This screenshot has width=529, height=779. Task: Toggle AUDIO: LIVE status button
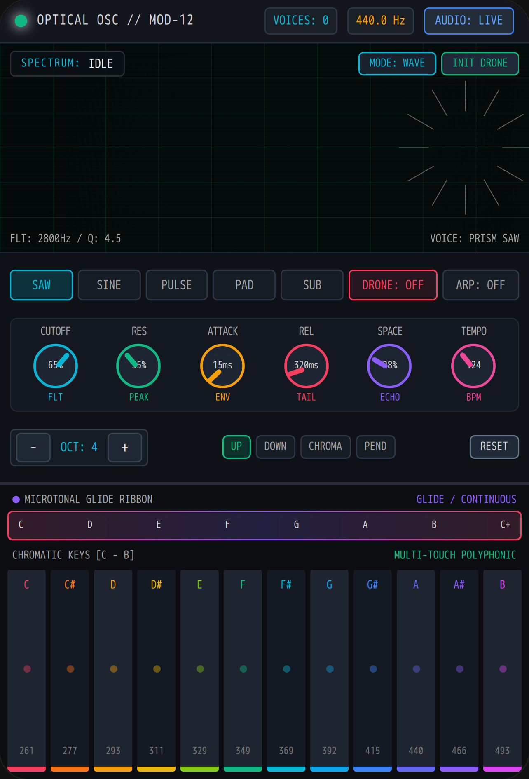click(469, 21)
